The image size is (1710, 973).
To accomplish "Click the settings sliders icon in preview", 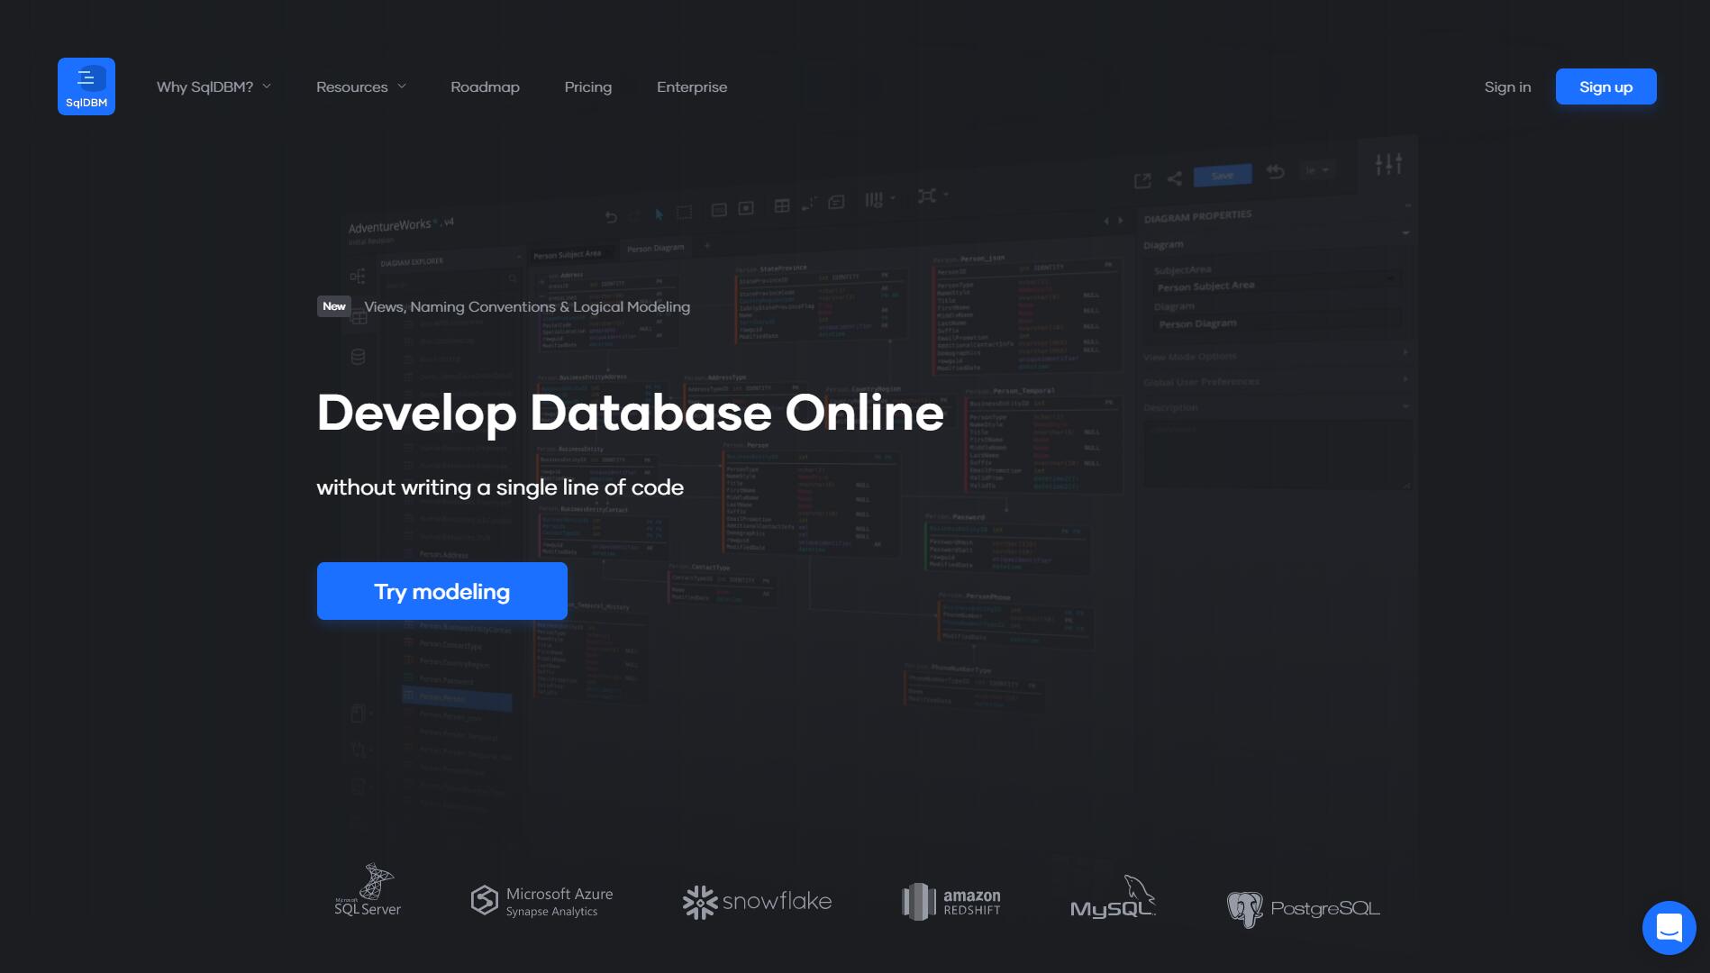I will point(1388,164).
